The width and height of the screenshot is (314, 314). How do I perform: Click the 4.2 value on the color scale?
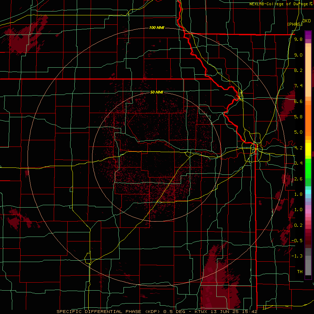click(x=298, y=148)
